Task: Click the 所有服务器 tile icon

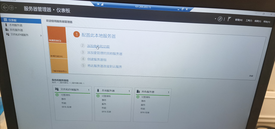Action: pyautogui.click(x=139, y=91)
